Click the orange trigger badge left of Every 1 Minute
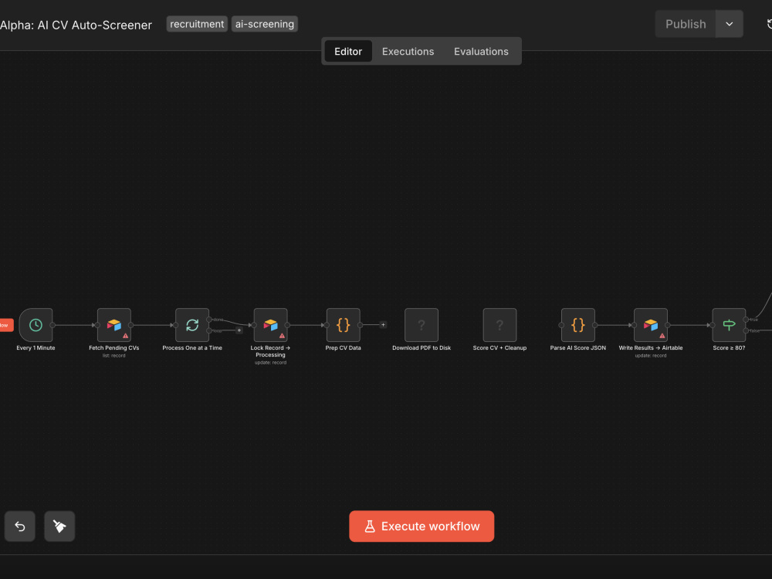The height and width of the screenshot is (579, 772). [6, 325]
